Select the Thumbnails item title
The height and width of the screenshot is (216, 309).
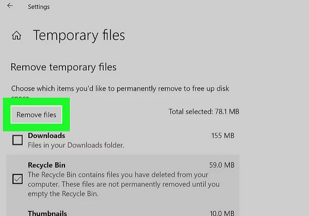(x=48, y=213)
